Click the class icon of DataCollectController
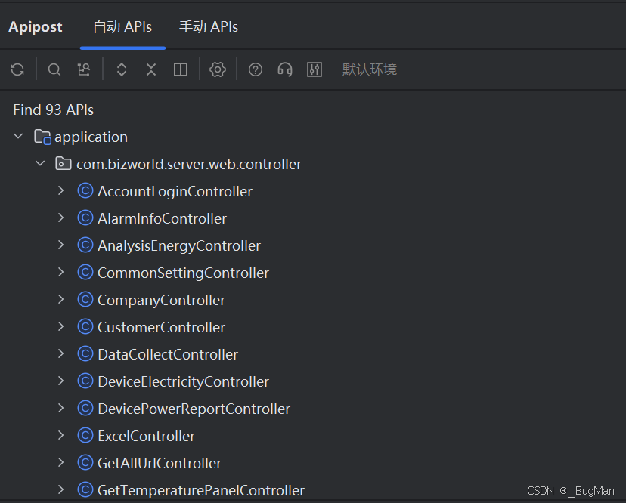The height and width of the screenshot is (503, 626). (85, 353)
